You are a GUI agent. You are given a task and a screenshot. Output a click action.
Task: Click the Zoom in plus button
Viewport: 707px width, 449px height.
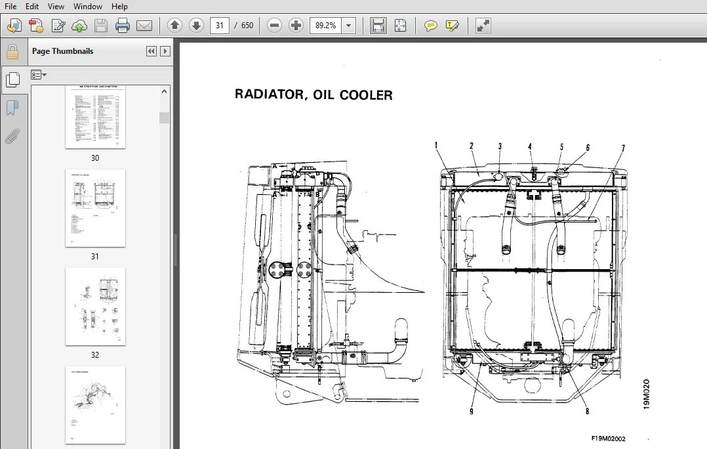pos(296,26)
